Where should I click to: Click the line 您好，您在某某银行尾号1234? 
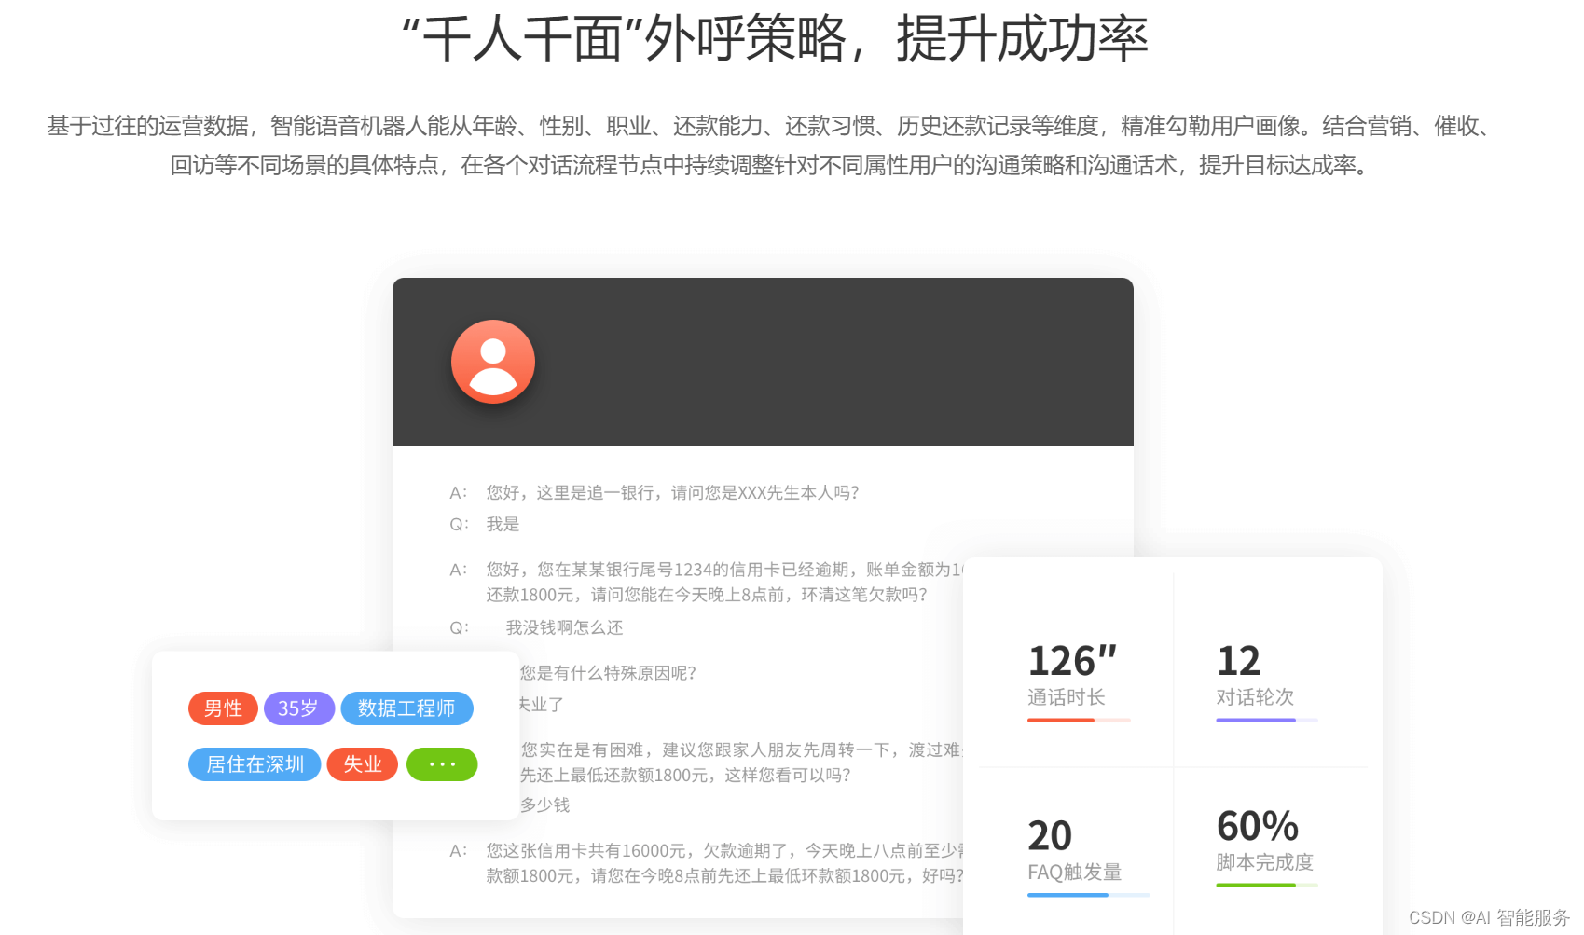(x=724, y=569)
